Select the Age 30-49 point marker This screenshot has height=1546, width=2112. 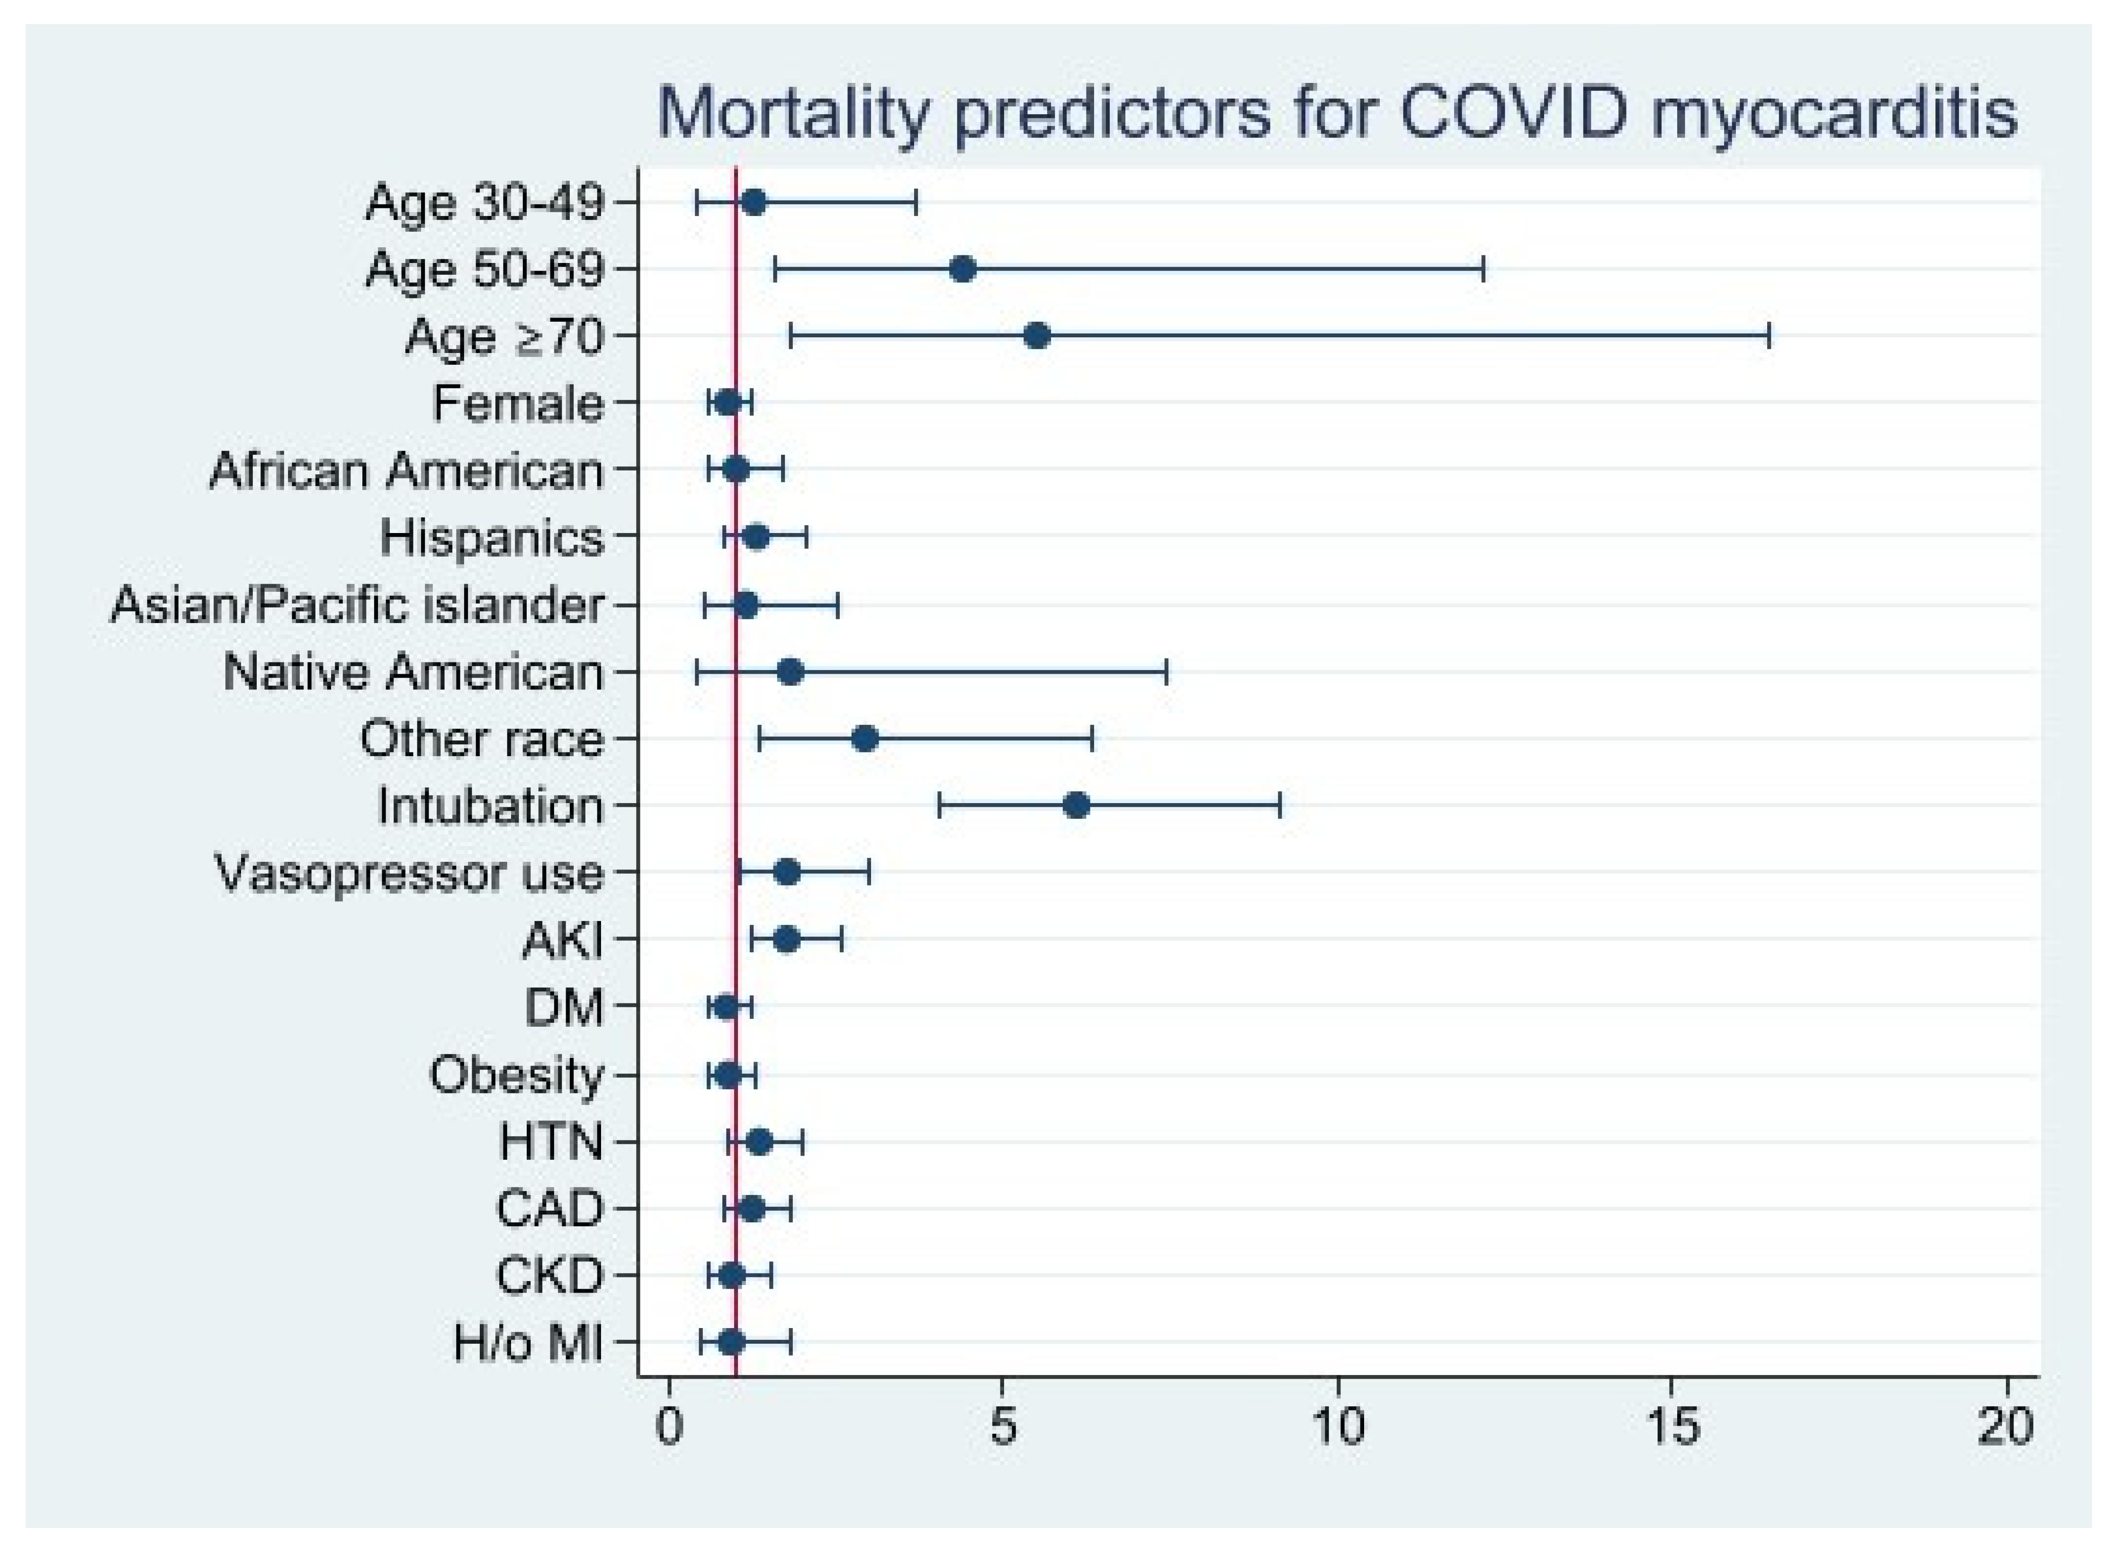754,202
